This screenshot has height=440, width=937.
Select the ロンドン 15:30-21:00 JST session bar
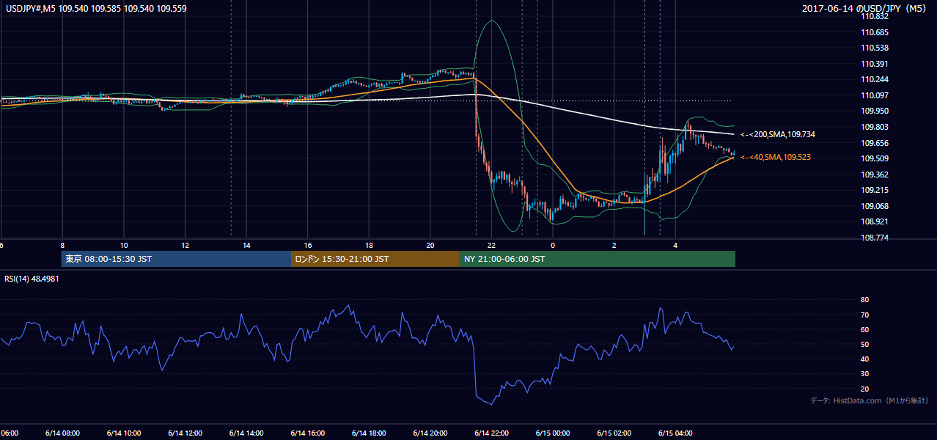coord(375,259)
